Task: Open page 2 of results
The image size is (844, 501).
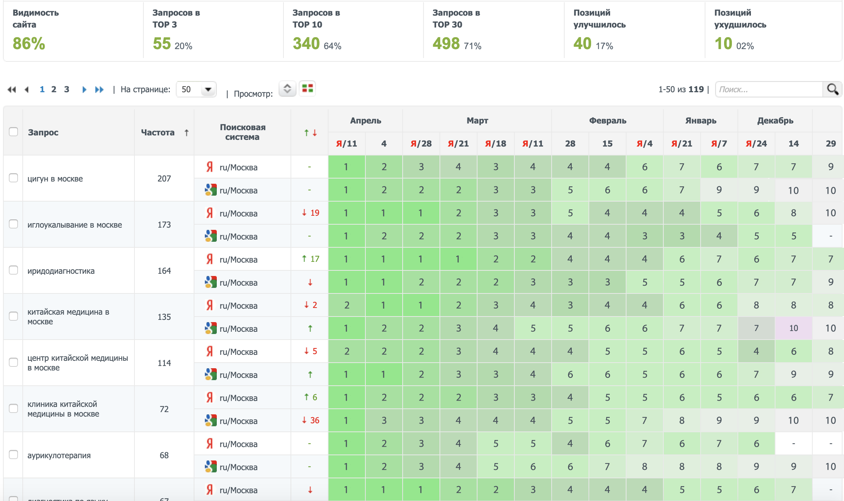Action: (54, 89)
